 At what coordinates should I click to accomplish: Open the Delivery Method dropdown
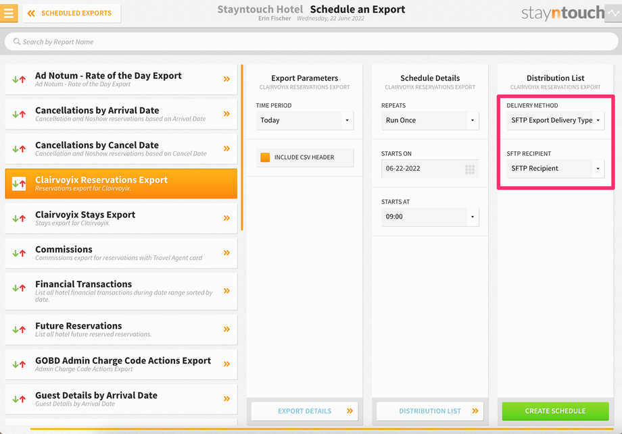tap(555, 120)
